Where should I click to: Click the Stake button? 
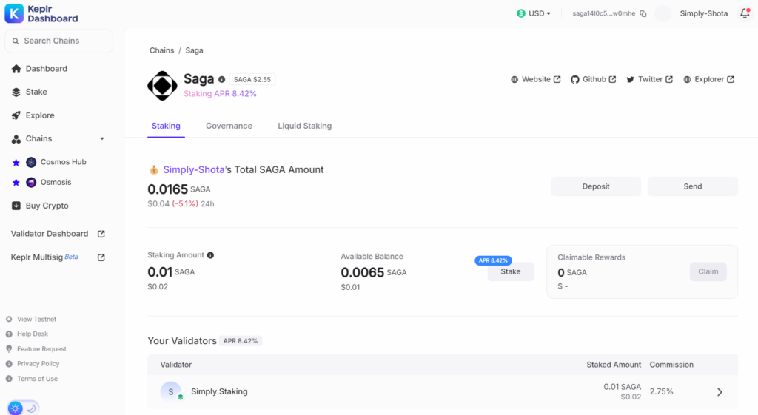click(510, 272)
